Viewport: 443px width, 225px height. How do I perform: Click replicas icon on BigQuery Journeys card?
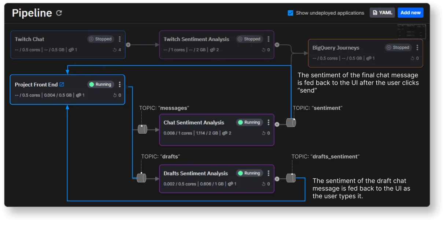(x=369, y=58)
